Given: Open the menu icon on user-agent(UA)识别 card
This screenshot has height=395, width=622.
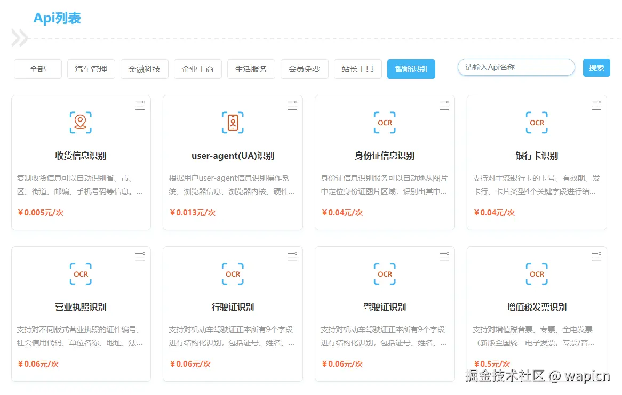Looking at the screenshot, I should point(292,106).
